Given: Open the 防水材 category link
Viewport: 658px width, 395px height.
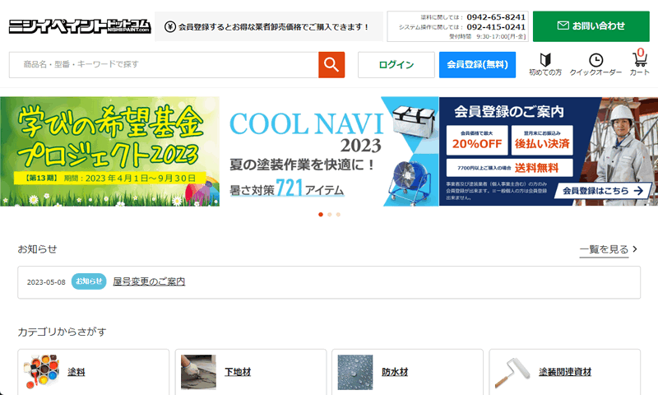Looking at the screenshot, I should (x=395, y=372).
